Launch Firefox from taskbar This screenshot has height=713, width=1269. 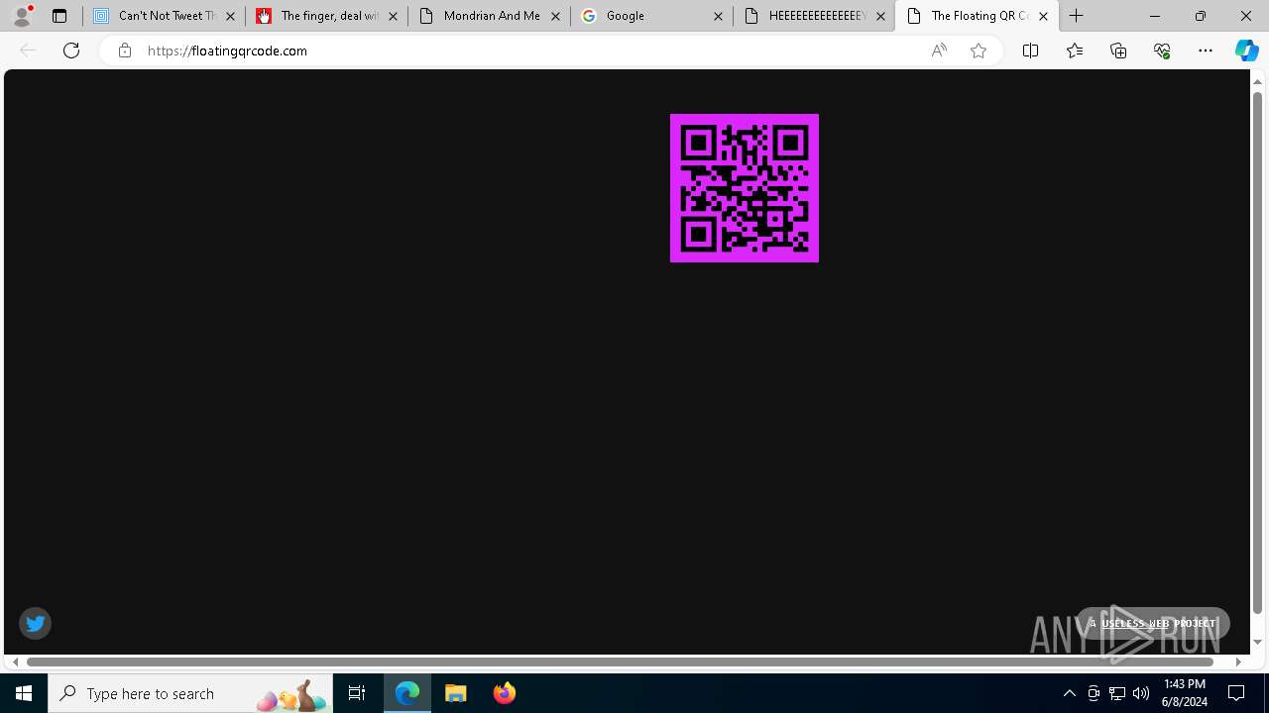coord(504,693)
